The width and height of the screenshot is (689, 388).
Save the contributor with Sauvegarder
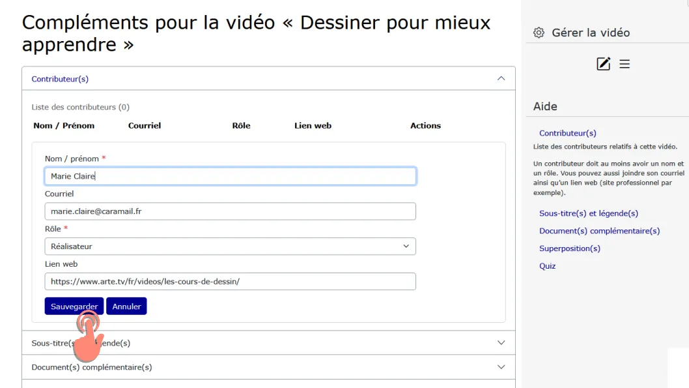[x=74, y=306]
